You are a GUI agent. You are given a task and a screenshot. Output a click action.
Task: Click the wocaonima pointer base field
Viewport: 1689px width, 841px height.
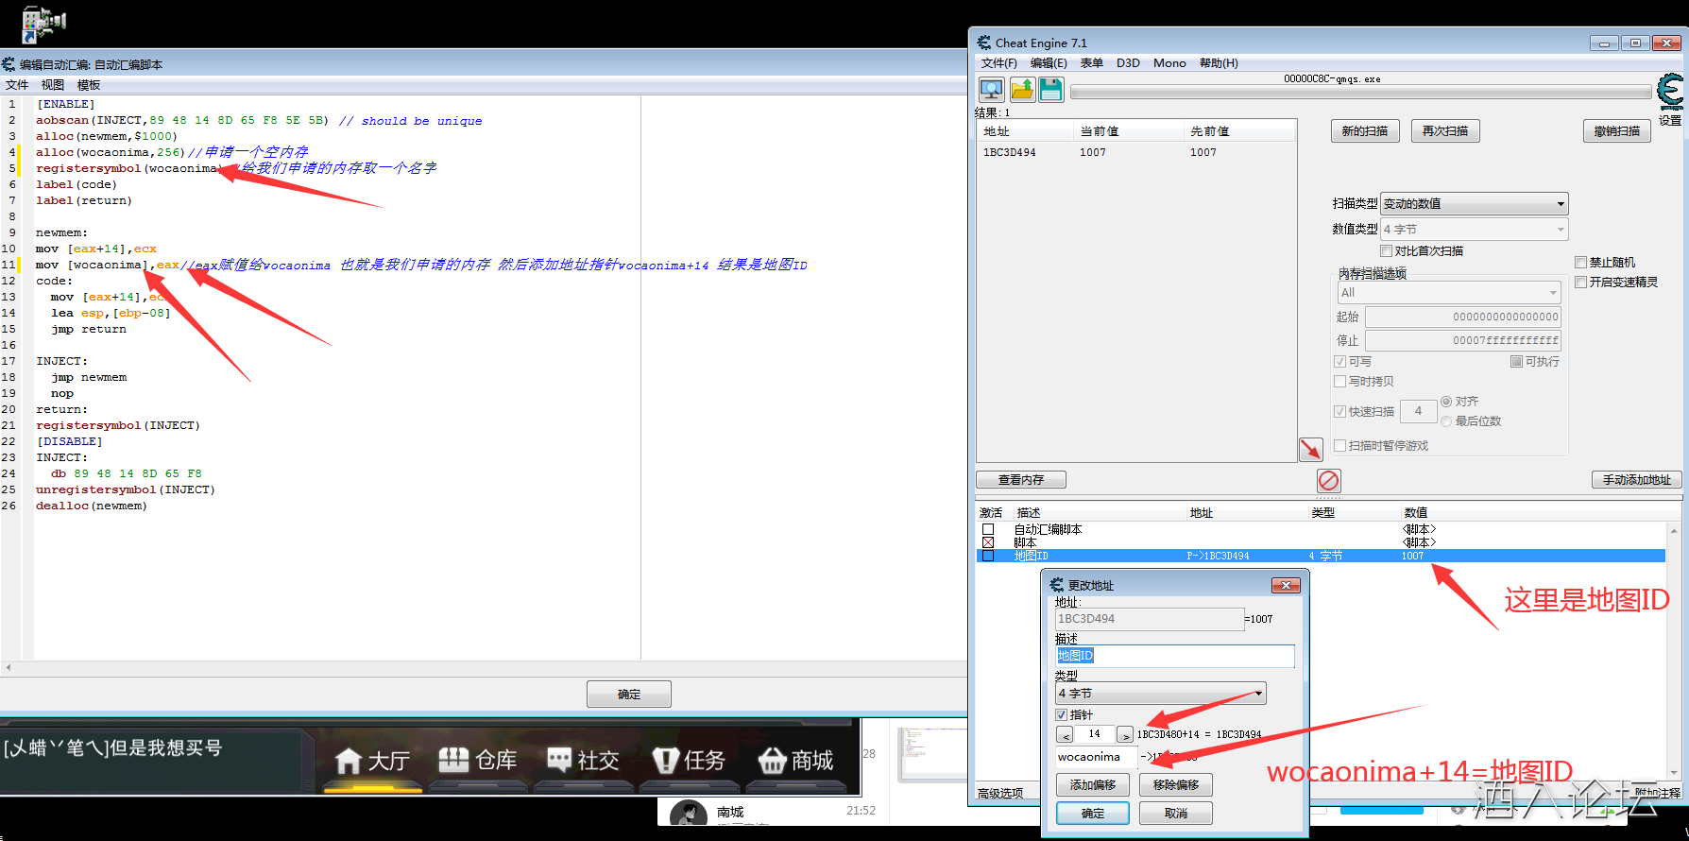click(1096, 757)
